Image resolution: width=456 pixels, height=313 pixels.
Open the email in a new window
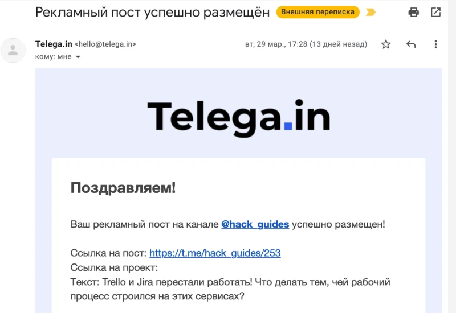pyautogui.click(x=435, y=12)
